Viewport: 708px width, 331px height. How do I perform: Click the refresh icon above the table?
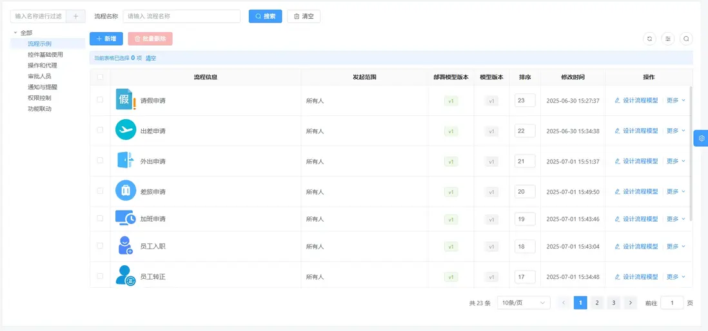[649, 39]
